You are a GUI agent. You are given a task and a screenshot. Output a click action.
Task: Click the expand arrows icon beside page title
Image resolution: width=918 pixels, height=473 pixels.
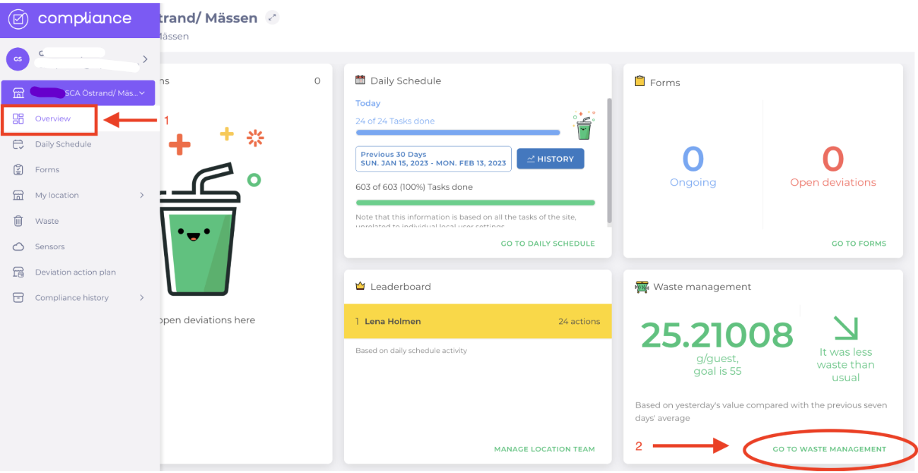coord(272,18)
